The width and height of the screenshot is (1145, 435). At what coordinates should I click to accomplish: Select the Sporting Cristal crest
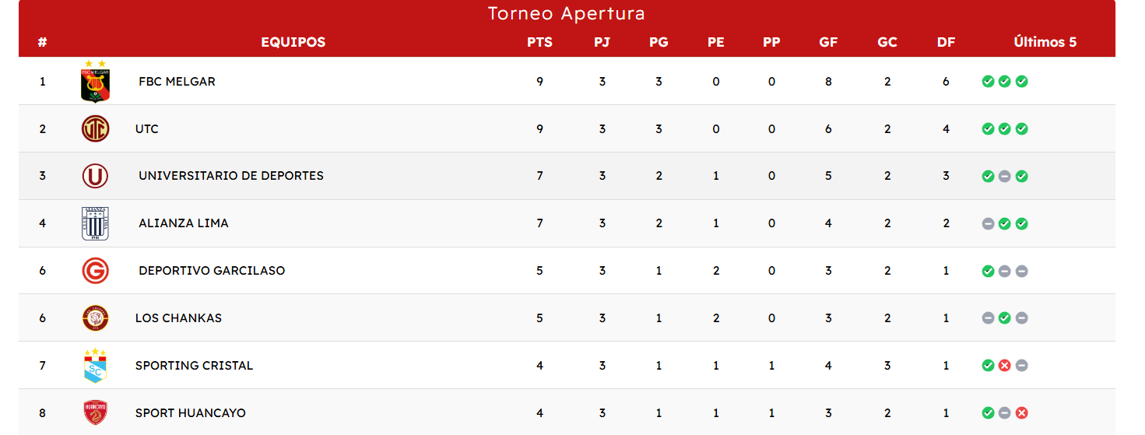click(96, 366)
